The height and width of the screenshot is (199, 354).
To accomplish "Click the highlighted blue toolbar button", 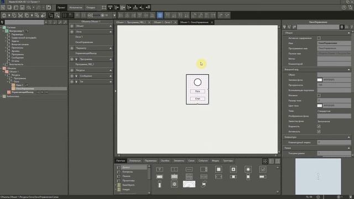I will pos(160,15).
